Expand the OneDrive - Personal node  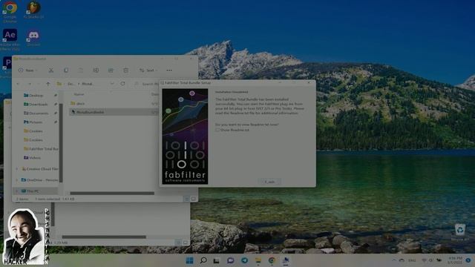17,180
